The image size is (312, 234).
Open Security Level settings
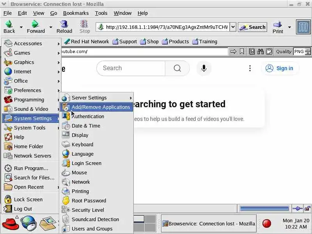click(96, 210)
